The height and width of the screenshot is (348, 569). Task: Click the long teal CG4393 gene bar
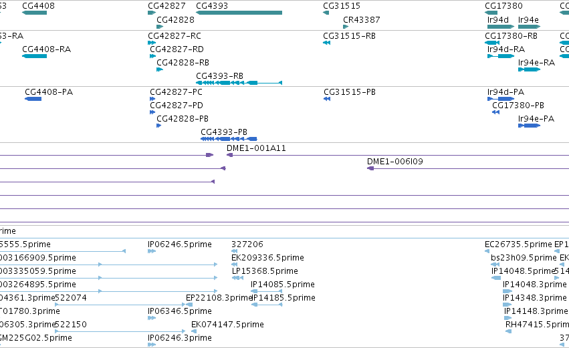pos(239,13)
